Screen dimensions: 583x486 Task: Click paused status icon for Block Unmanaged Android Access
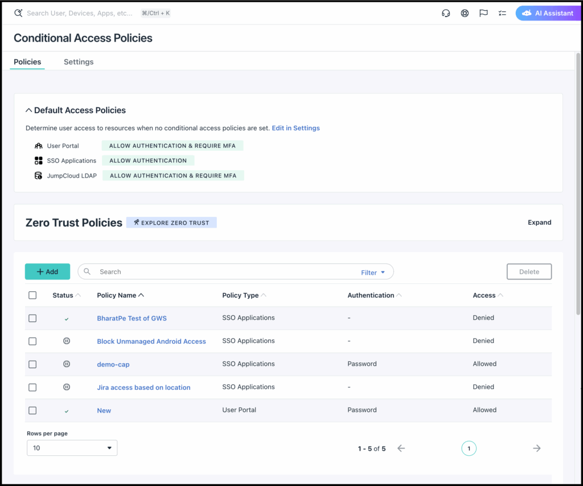point(67,341)
